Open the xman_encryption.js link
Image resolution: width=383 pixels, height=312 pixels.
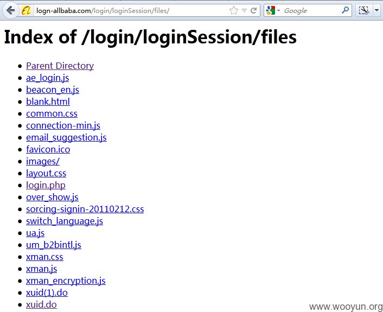click(66, 281)
